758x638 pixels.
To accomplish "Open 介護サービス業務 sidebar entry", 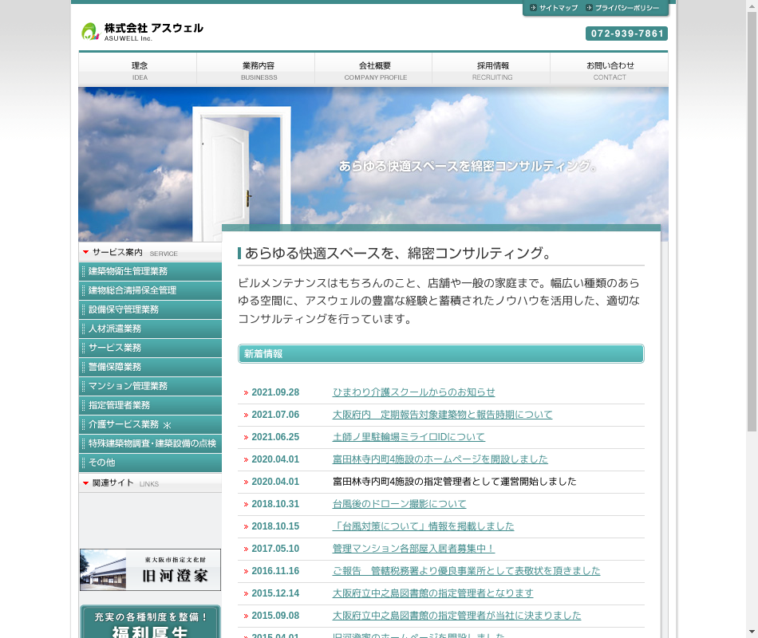I will coord(150,424).
